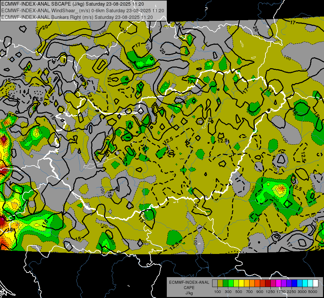Select the amber legend swatch left of 700
324x298 pixels.
(x=247, y=283)
